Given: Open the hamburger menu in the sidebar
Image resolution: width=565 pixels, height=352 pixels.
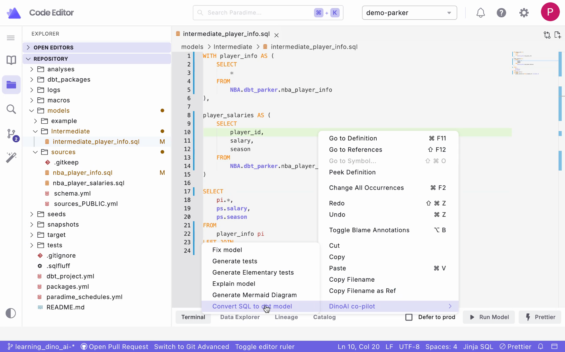Looking at the screenshot, I should tap(11, 38).
